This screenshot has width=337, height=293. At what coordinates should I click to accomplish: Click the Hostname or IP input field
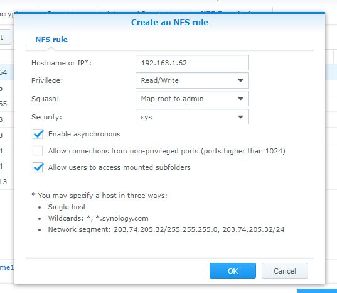[x=192, y=63]
